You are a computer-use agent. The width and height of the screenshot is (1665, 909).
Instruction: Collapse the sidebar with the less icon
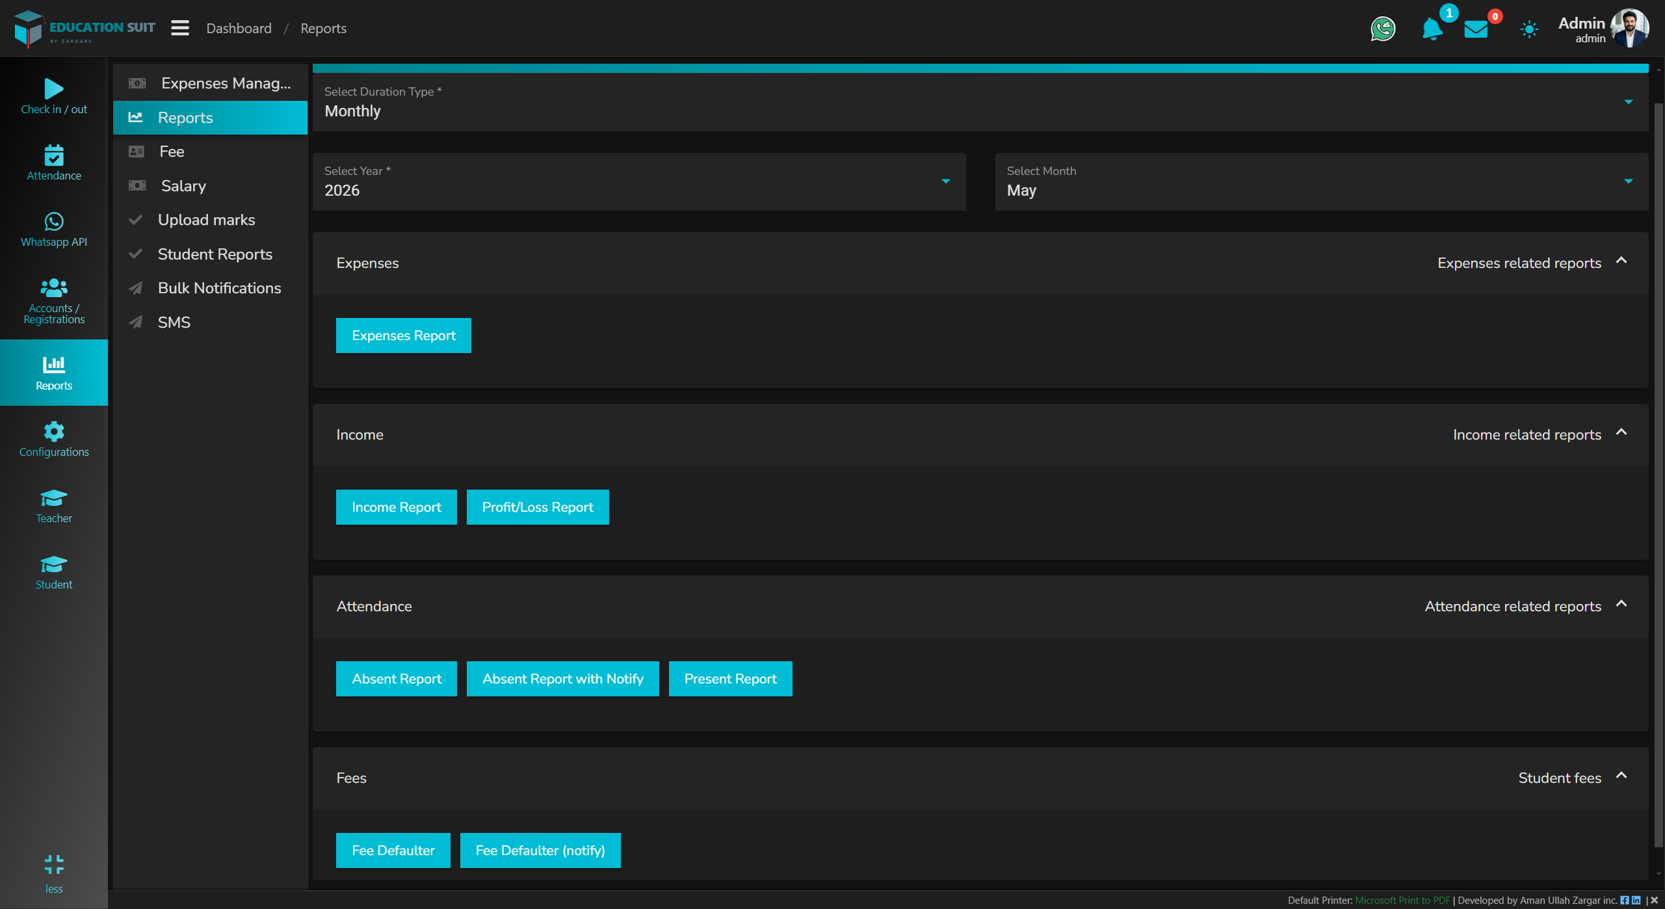point(54,874)
